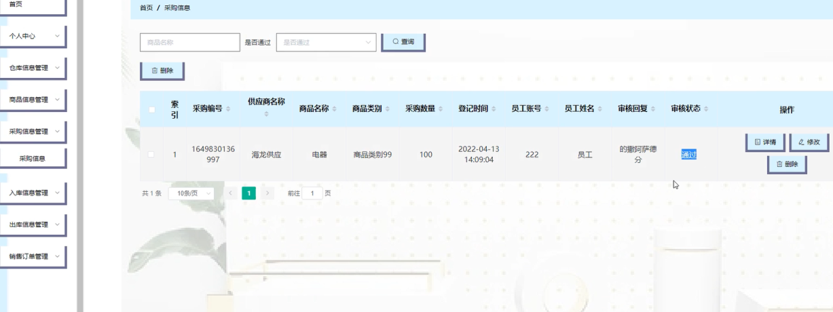Click the 共 1 条 total count text
The height and width of the screenshot is (312, 833).
click(151, 193)
